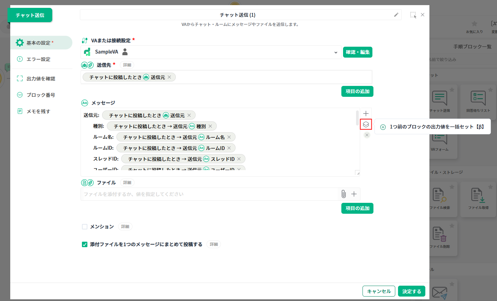Remove the 送信元 chip from 送信先 field
The width and height of the screenshot is (497, 301).
(x=169, y=77)
